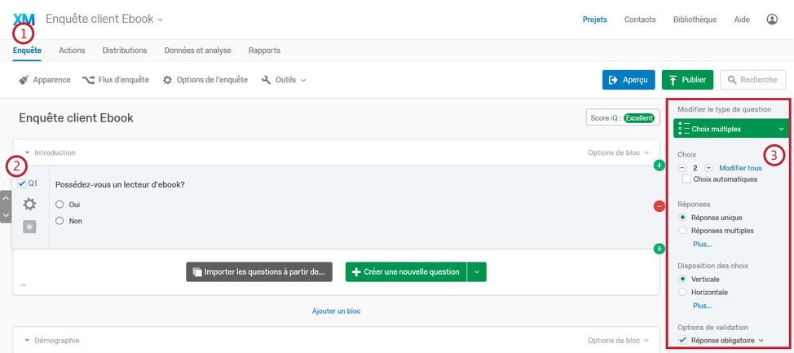Choose Horizontale layout
Screen dimensions: 794x353
pos(682,292)
